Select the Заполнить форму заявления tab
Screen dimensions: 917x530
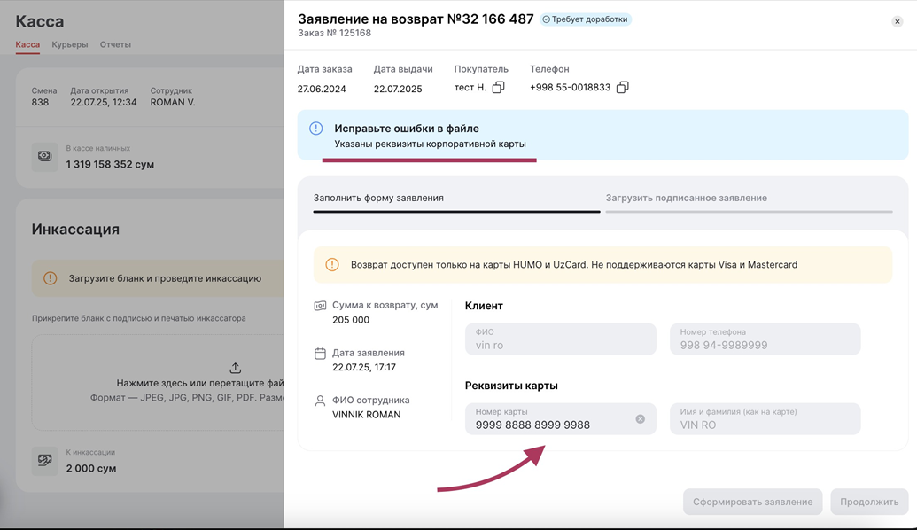click(x=378, y=199)
